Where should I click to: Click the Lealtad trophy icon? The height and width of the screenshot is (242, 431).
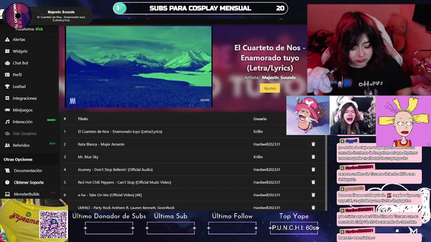7,86
